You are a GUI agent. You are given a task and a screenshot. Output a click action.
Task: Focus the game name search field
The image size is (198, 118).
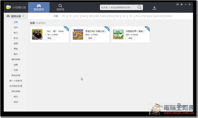pyautogui.click(x=118, y=8)
